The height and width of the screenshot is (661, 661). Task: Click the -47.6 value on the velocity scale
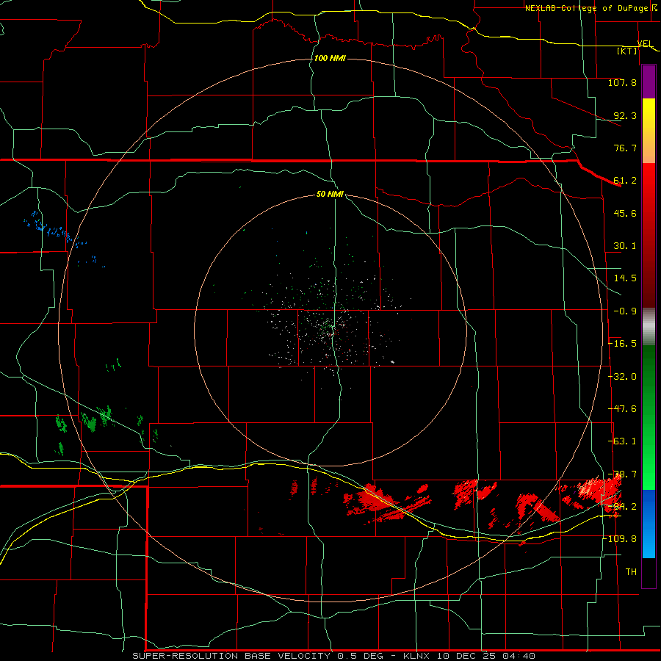pyautogui.click(x=622, y=409)
